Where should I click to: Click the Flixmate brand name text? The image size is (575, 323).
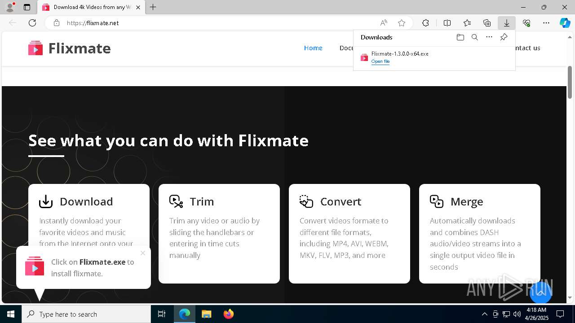click(x=80, y=48)
